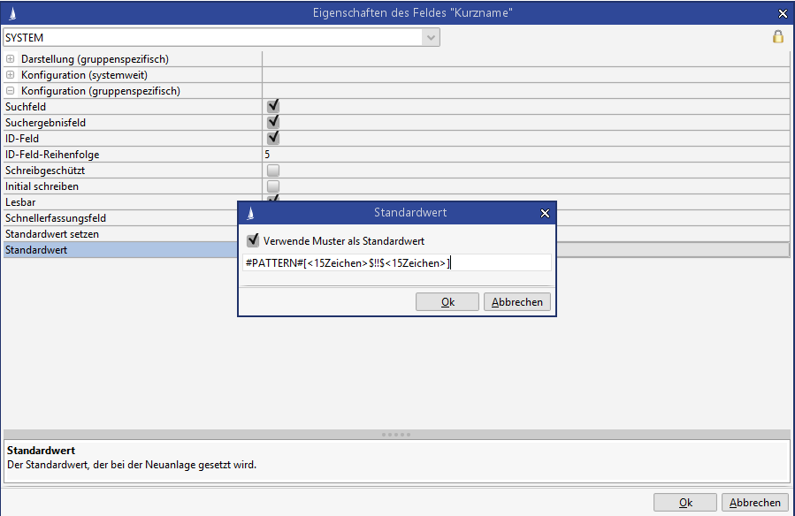Viewport: 795px width, 516px height.
Task: Toggle 'Verwende Muster als Standardwert' checkbox
Action: (x=253, y=240)
